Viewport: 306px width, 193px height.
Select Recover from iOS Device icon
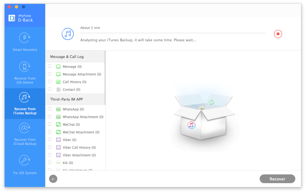[24, 67]
